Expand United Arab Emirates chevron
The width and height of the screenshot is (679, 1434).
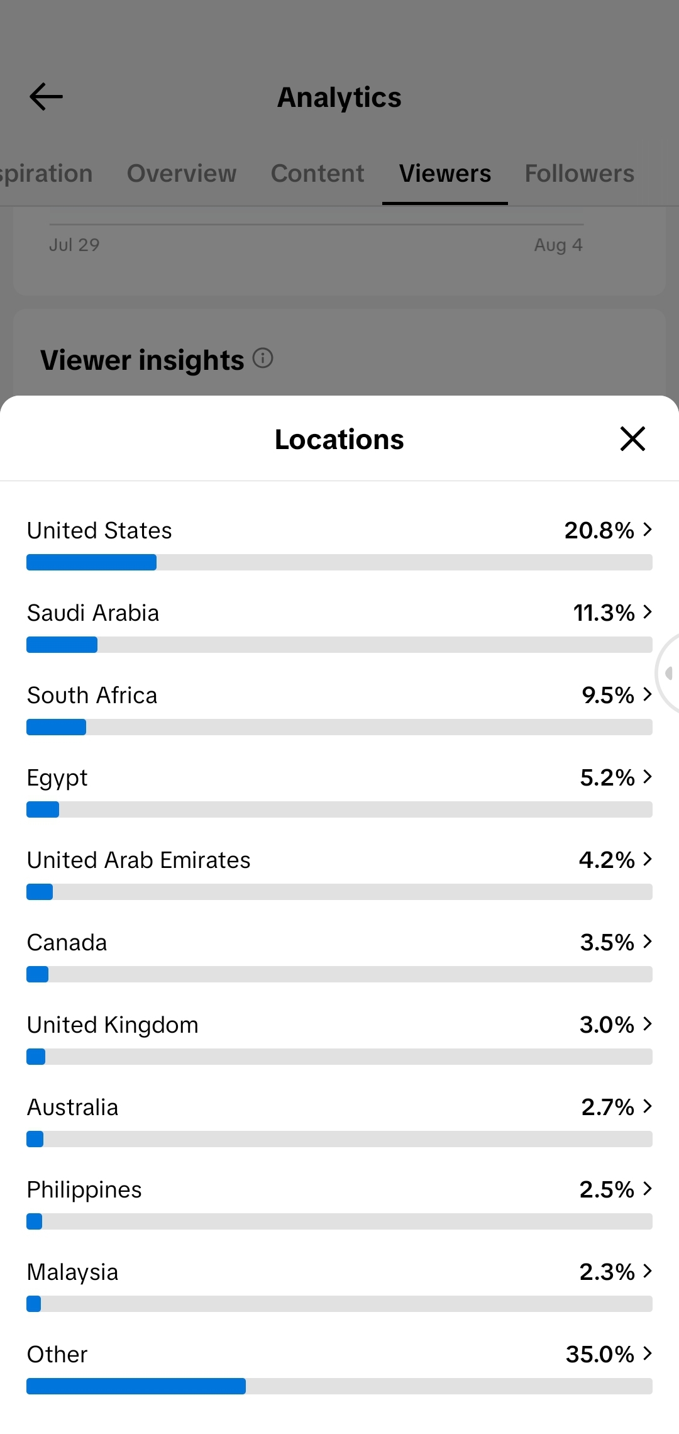click(648, 860)
